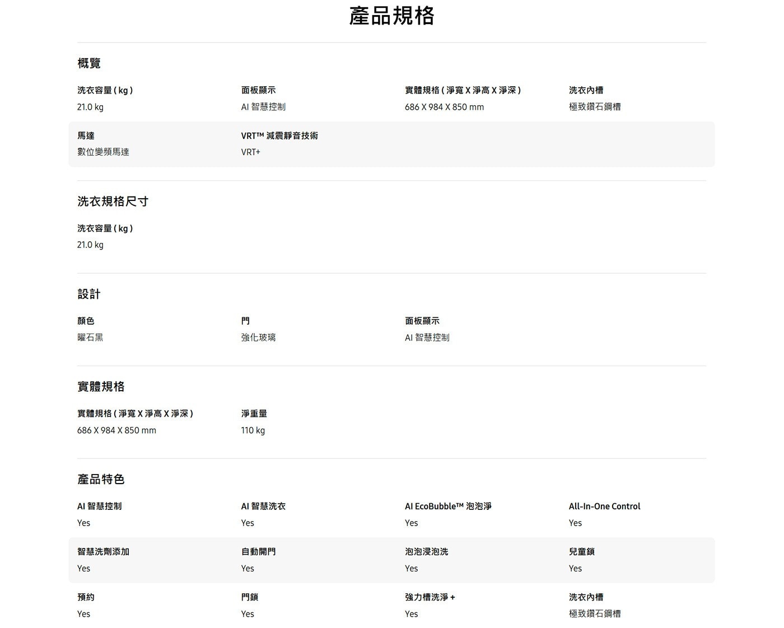Click the 自動開門 feature label
Image resolution: width=784 pixels, height=628 pixels.
click(x=258, y=552)
